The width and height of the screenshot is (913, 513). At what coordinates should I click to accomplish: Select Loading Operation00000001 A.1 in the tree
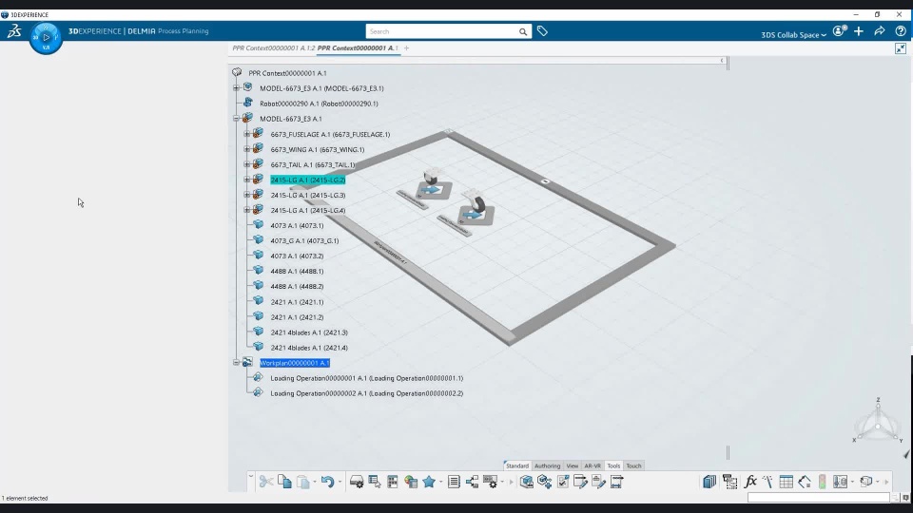367,378
